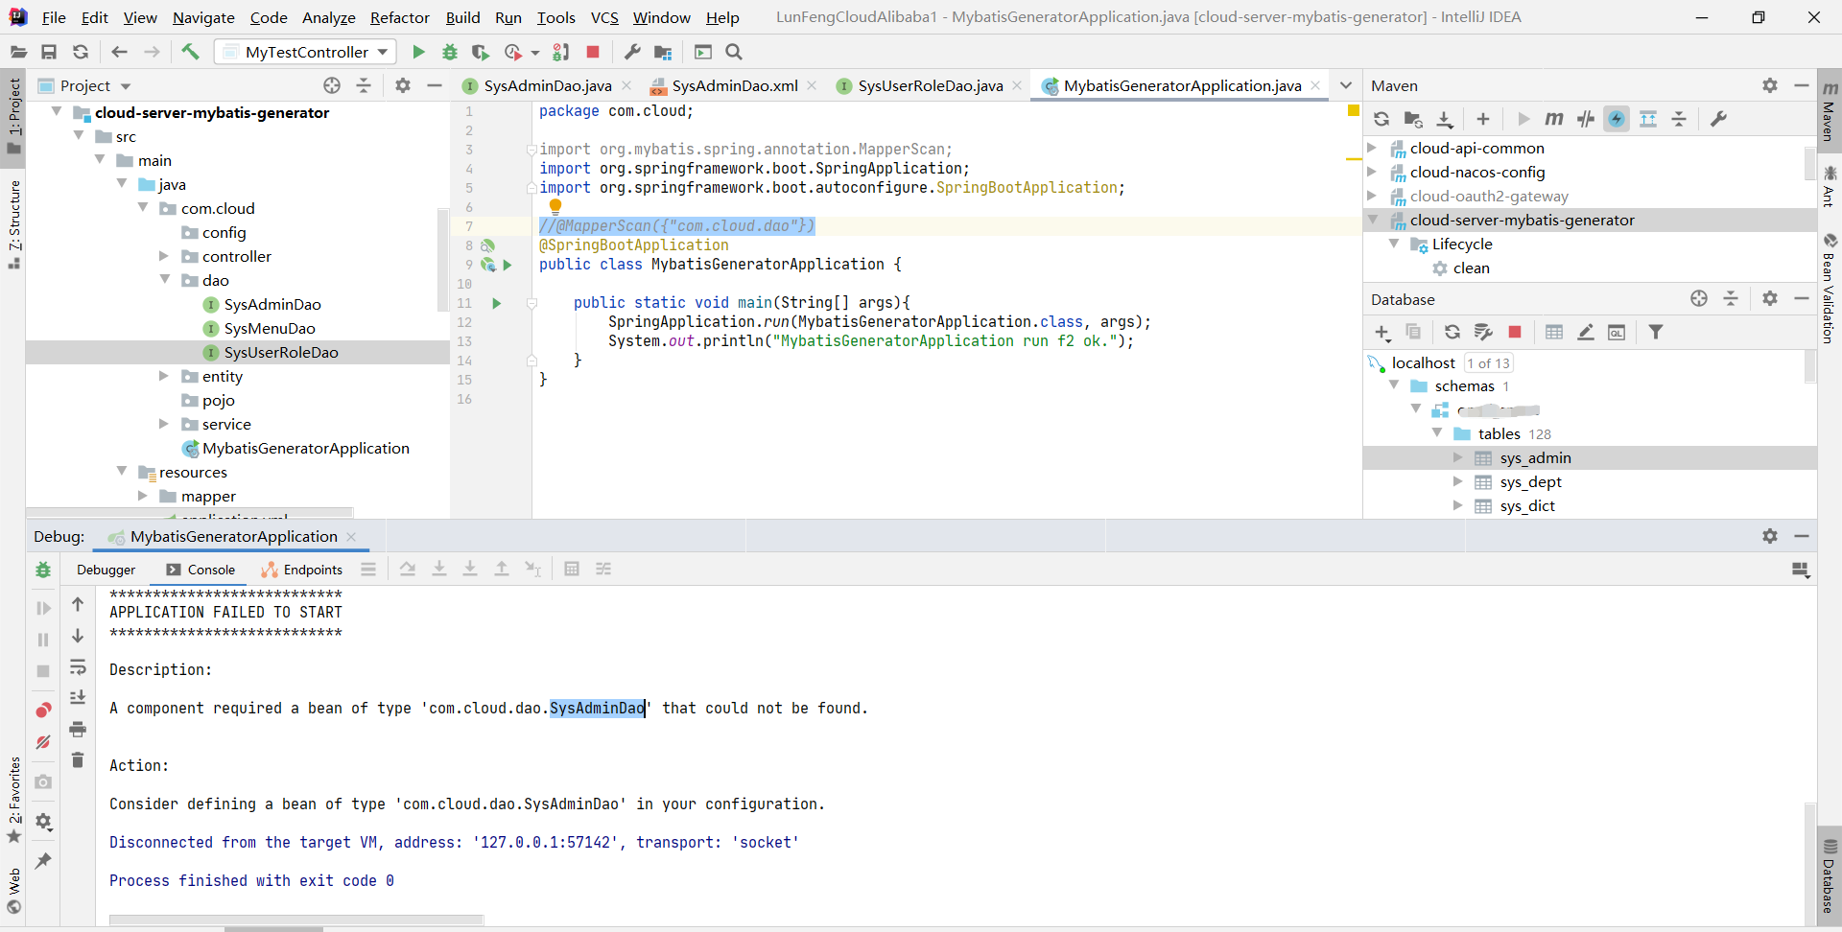
Task: Add new data source plus icon in Database
Action: (1382, 333)
